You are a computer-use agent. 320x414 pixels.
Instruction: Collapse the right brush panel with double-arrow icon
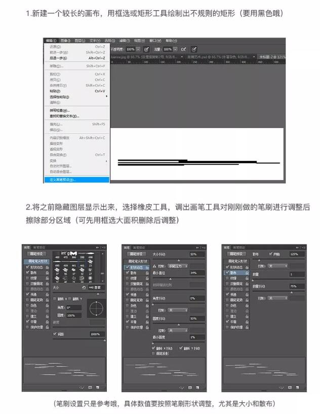[x=297, y=247]
